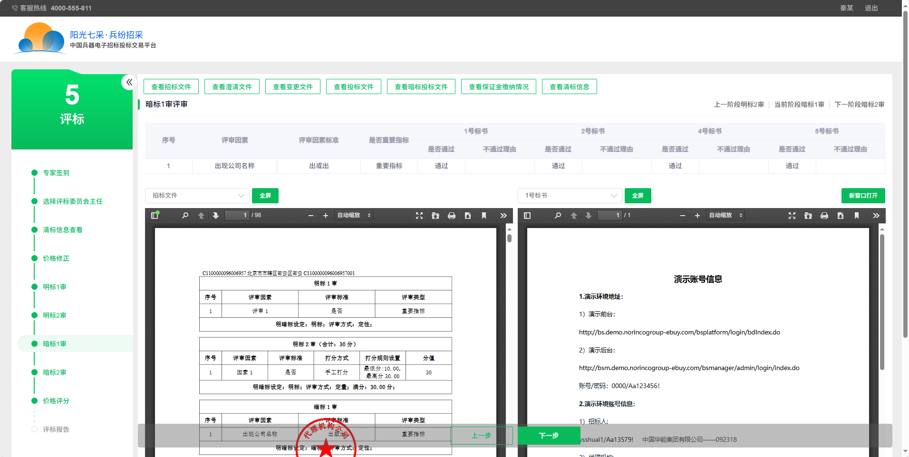Switch to 查看投标文件 tab
Image resolution: width=909 pixels, height=457 pixels.
[353, 87]
